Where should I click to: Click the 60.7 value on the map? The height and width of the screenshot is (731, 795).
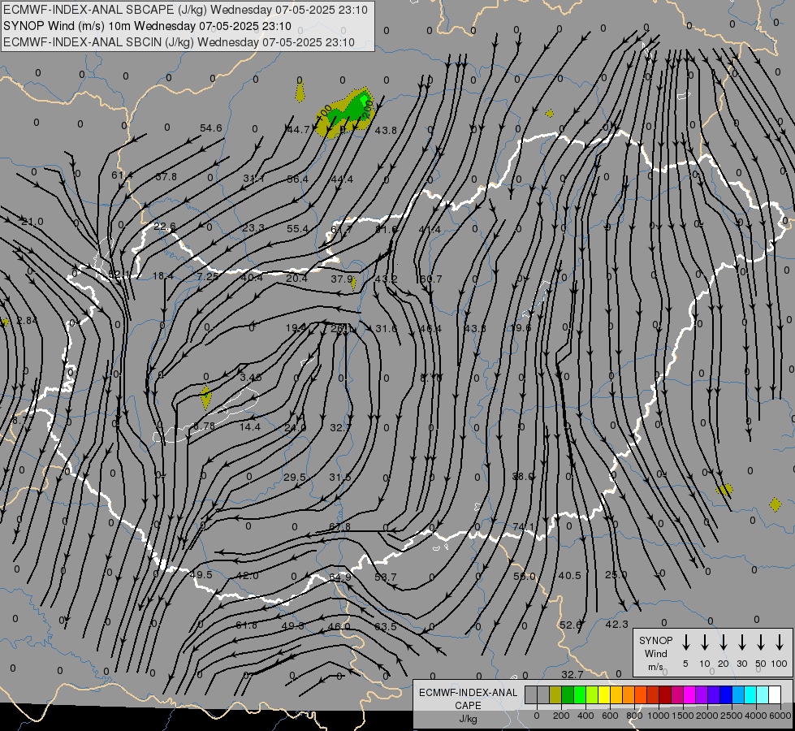[430, 279]
